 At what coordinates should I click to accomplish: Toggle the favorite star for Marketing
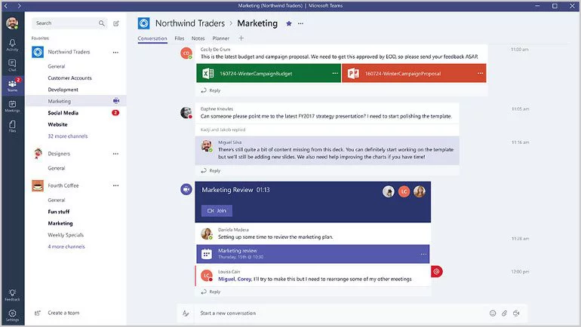click(x=289, y=23)
